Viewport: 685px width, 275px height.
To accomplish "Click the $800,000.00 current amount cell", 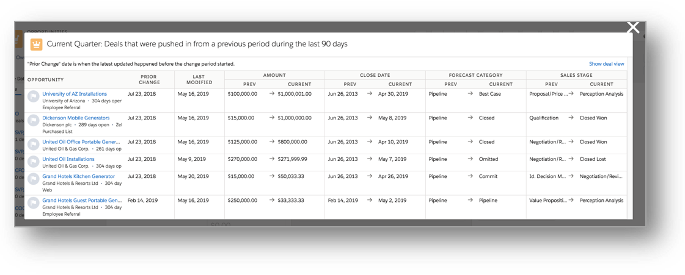I will (x=292, y=141).
